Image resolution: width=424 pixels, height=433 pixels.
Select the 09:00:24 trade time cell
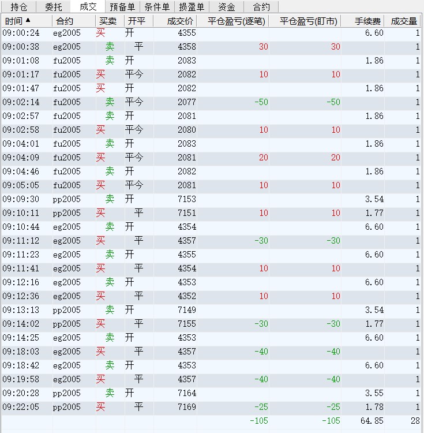21,33
